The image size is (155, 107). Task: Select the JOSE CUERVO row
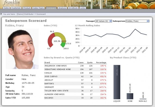tap(75, 76)
